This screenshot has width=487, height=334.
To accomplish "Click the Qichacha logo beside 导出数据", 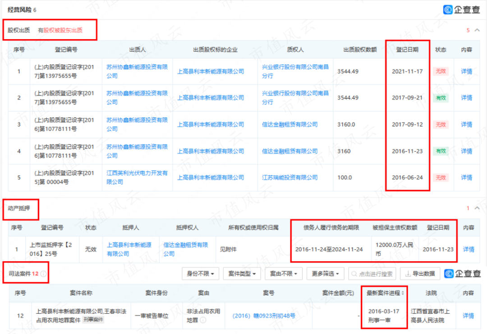I will pos(463,274).
